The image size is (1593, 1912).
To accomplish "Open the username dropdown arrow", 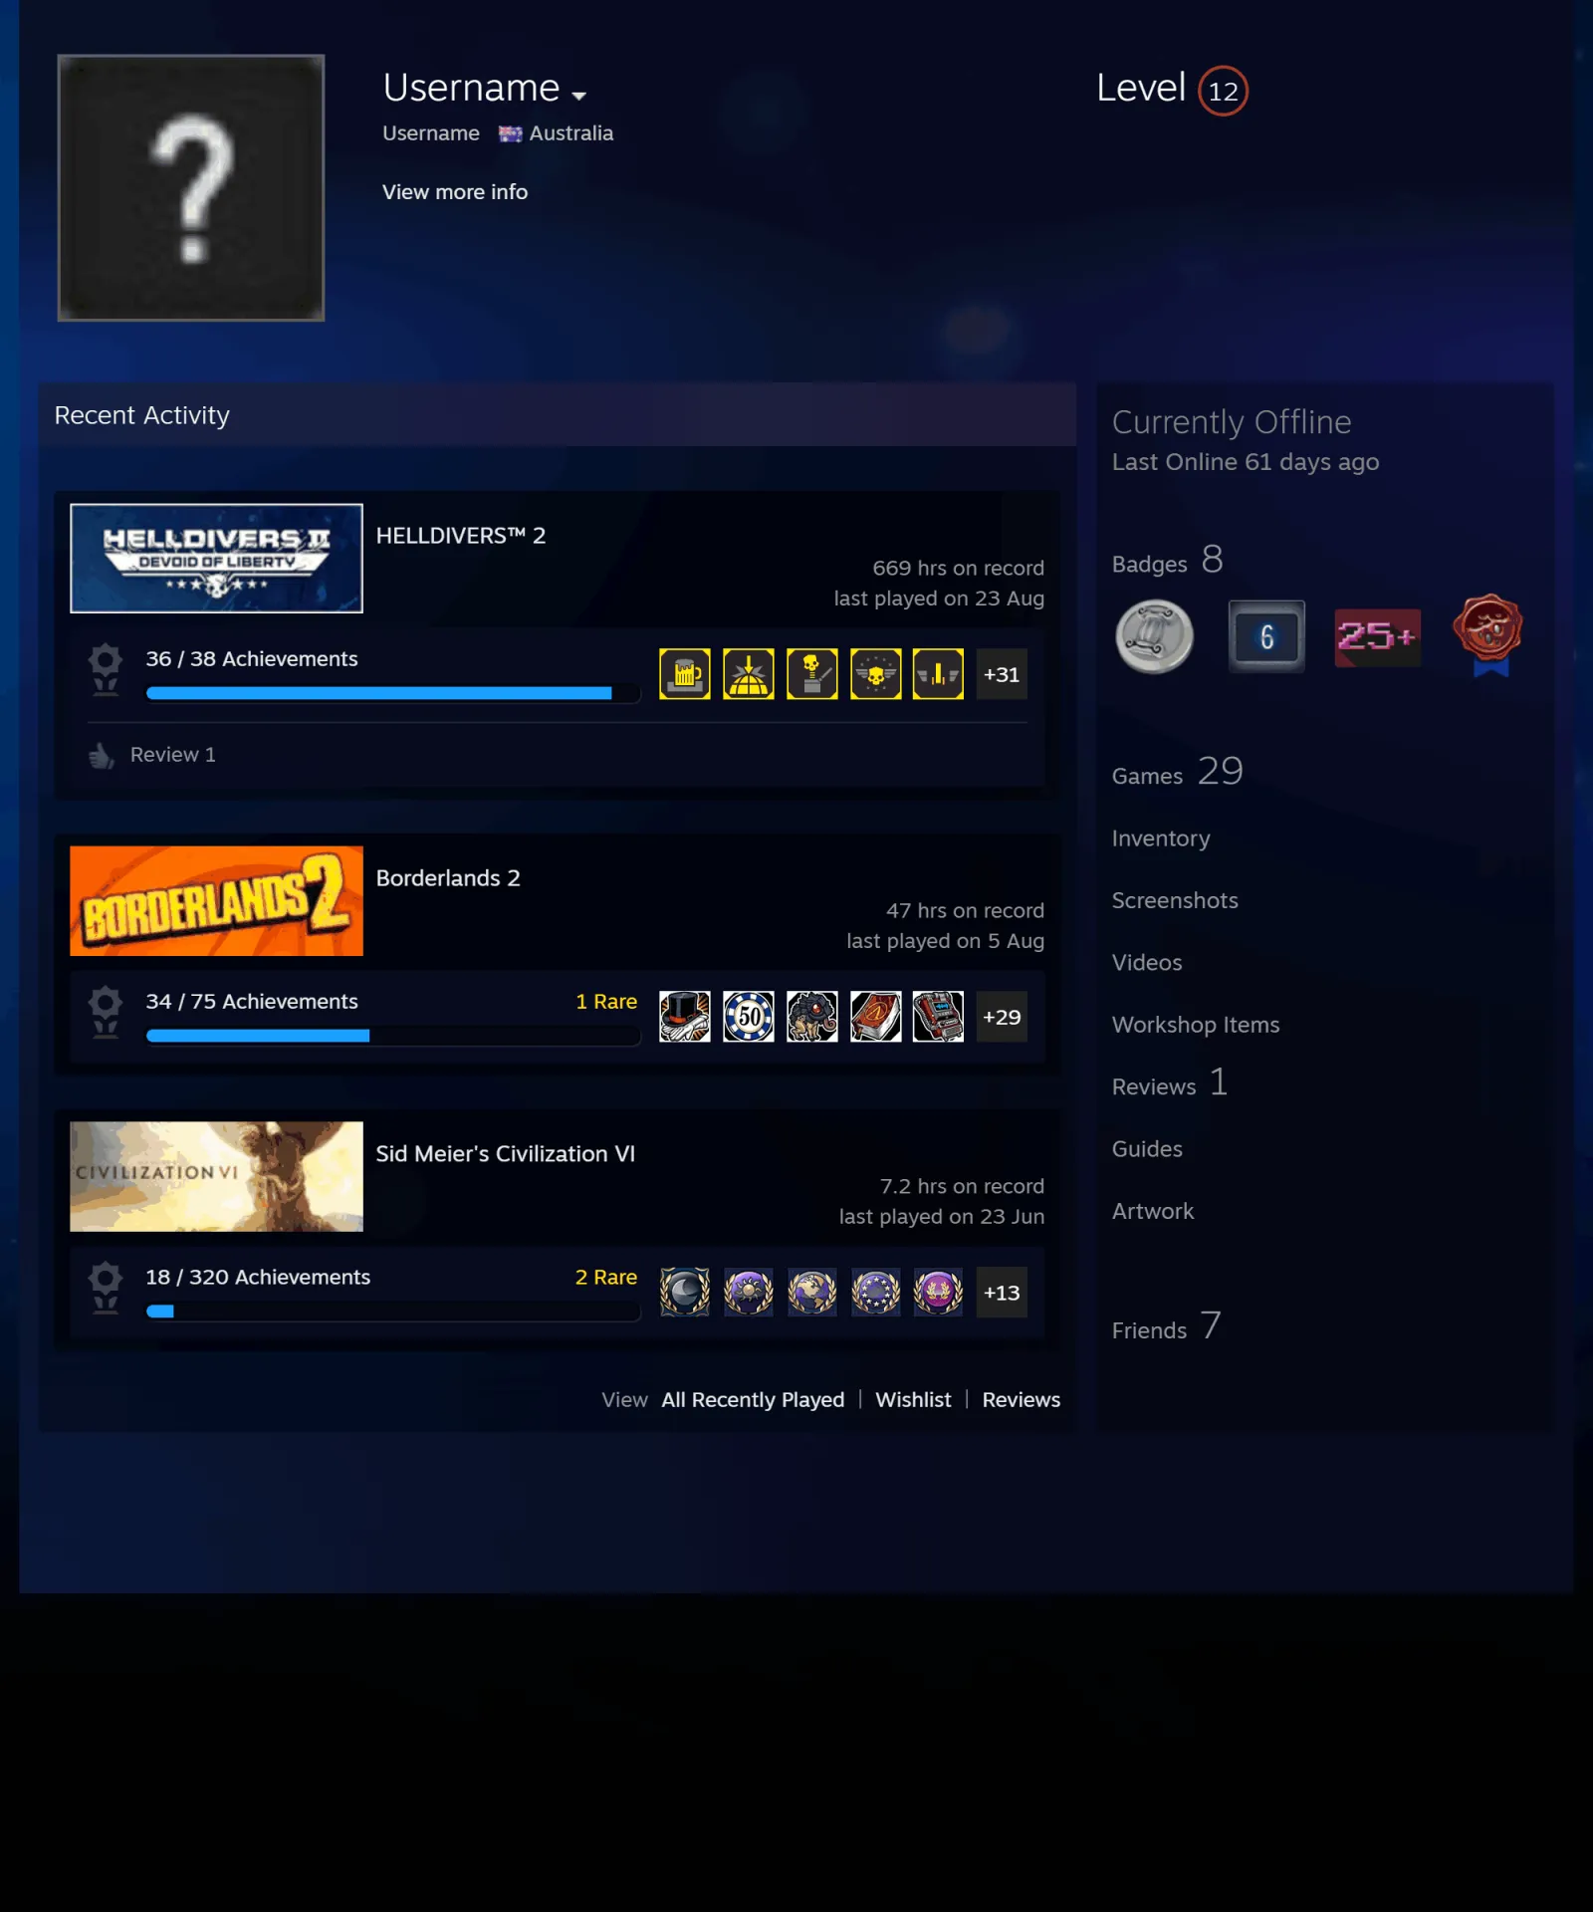I will (x=578, y=96).
